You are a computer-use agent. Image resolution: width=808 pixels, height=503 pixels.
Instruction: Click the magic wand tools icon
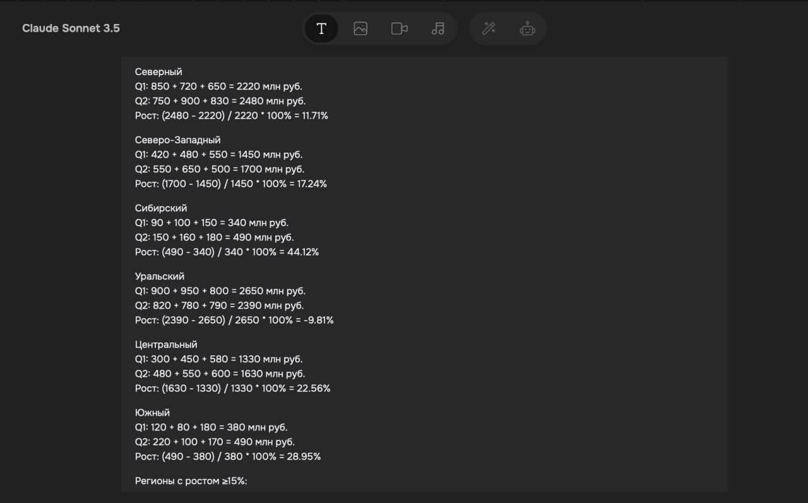489,28
